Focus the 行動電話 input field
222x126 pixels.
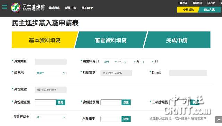pyautogui.click(x=116, y=73)
